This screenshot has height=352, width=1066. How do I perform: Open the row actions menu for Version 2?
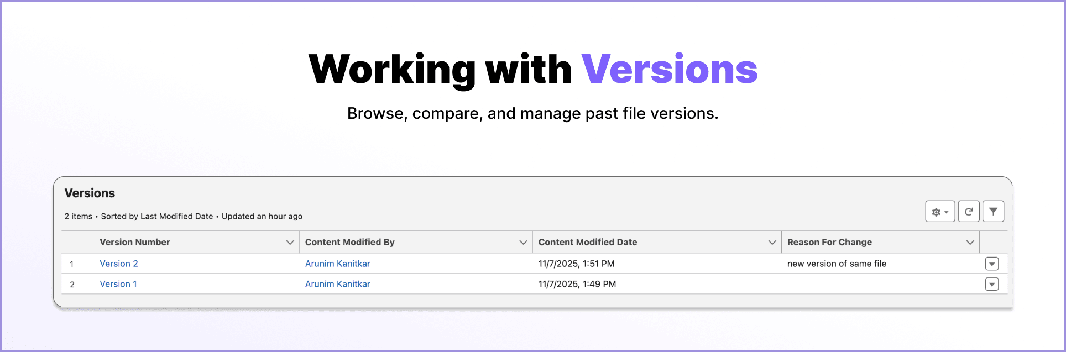click(992, 264)
